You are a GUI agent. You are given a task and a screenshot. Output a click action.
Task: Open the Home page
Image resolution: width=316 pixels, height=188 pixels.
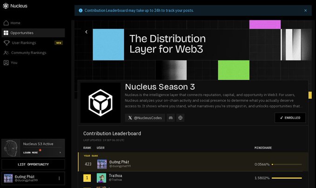click(x=33, y=23)
